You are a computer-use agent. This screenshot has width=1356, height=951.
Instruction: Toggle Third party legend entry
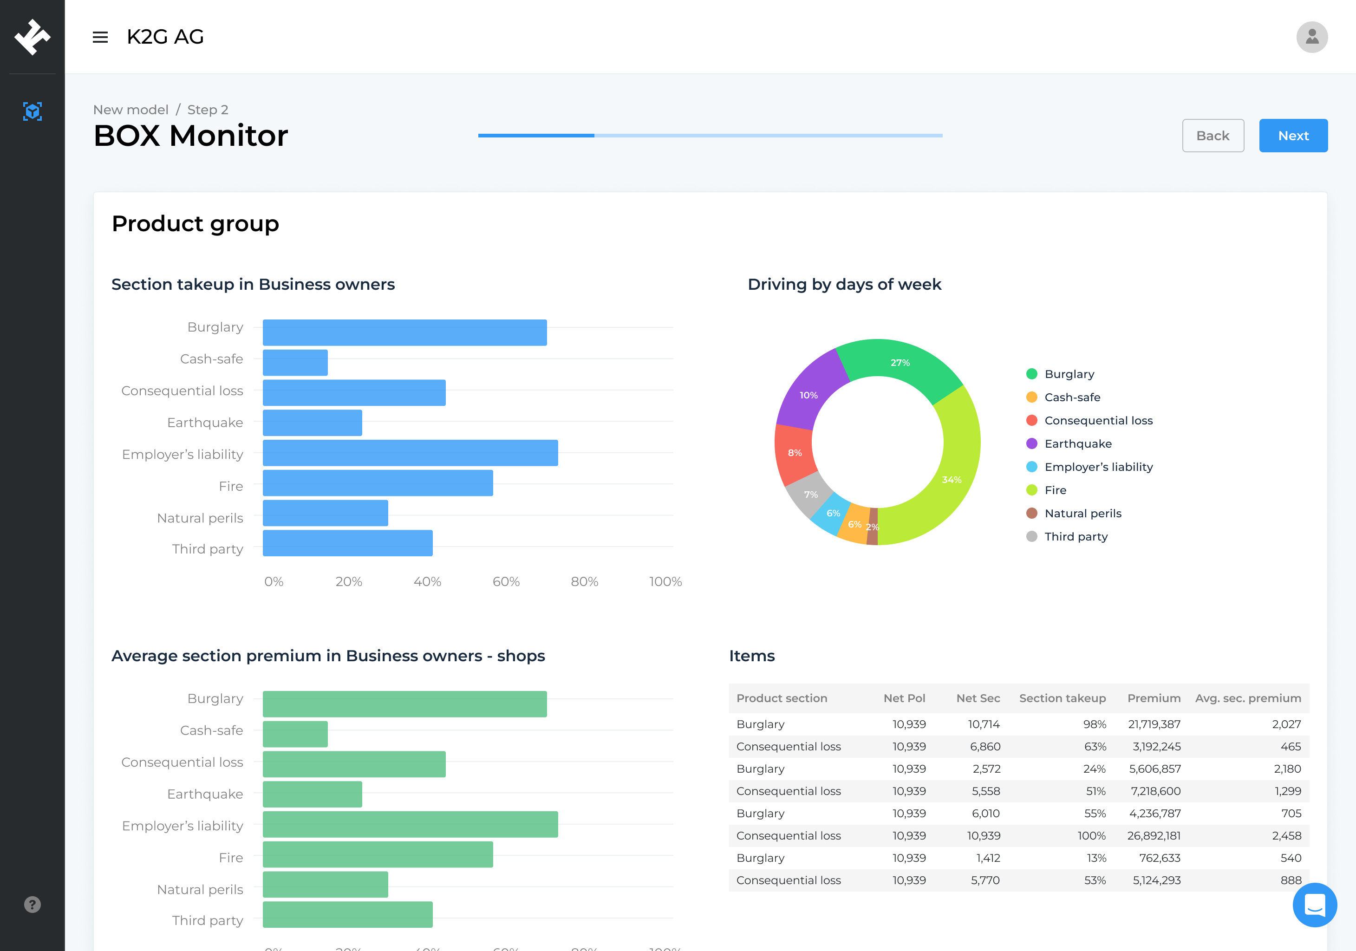tap(1067, 536)
